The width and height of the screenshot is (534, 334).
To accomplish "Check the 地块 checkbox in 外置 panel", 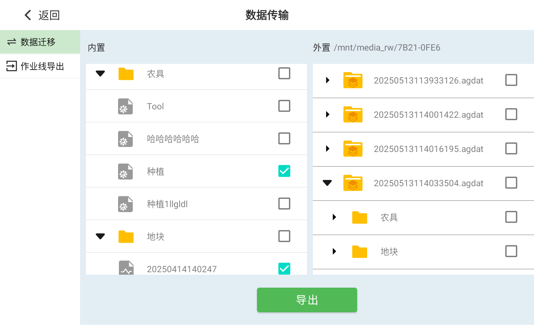I will tap(511, 251).
